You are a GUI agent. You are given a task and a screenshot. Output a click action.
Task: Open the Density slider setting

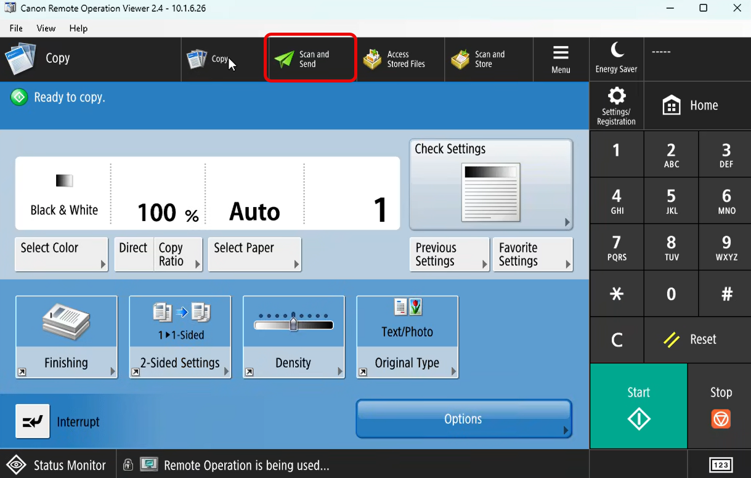click(293, 336)
